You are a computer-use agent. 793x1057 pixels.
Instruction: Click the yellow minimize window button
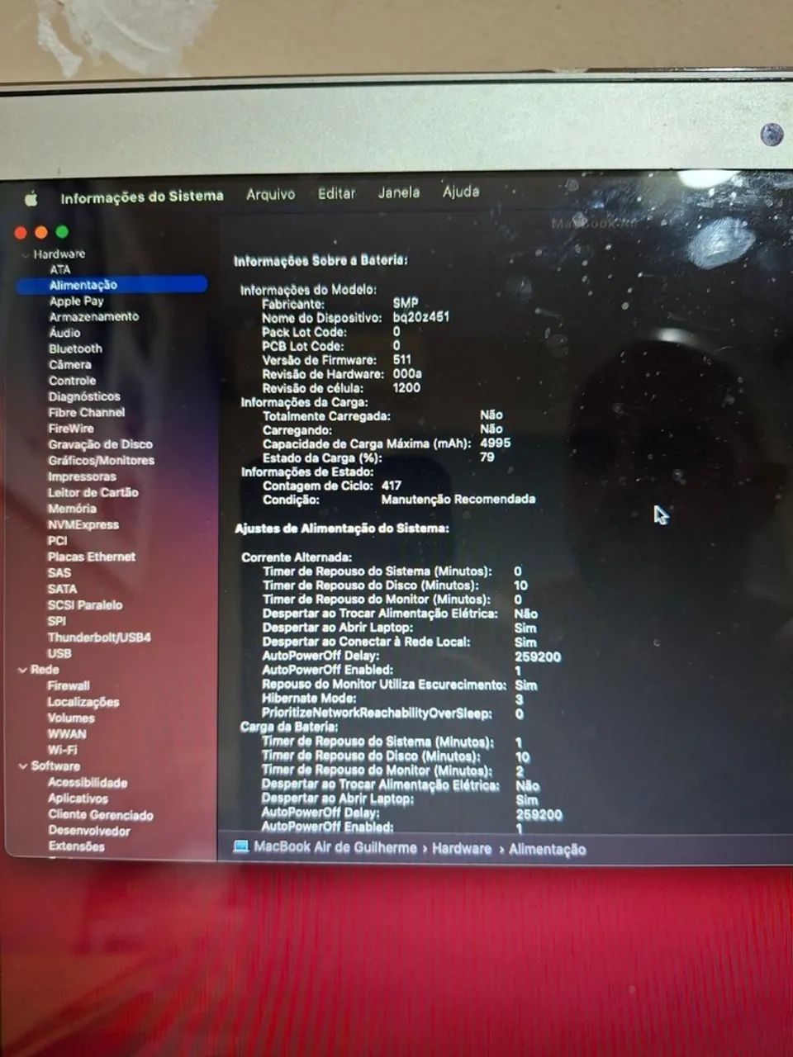[41, 233]
